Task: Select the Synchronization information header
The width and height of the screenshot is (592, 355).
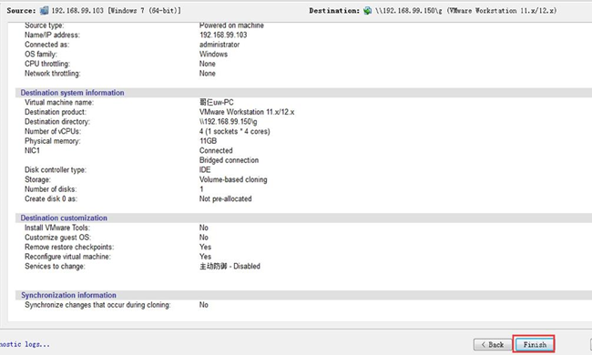Action: point(68,295)
